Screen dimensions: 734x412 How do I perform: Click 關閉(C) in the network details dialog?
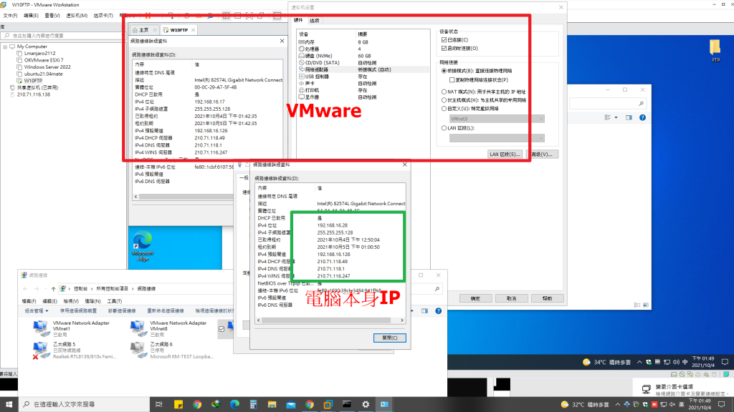(x=389, y=338)
